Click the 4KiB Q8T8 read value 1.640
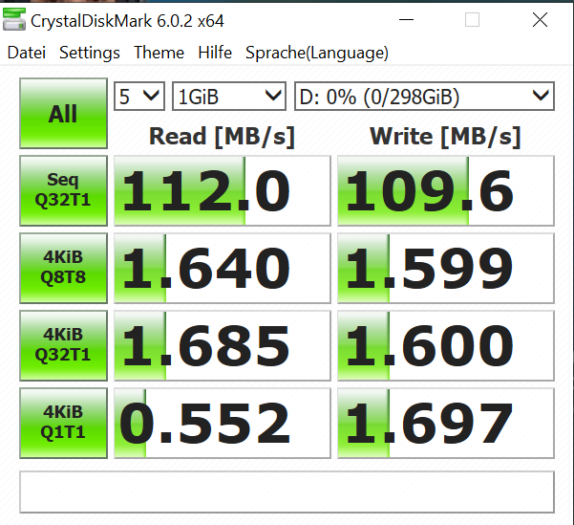574x525 pixels. 223,268
